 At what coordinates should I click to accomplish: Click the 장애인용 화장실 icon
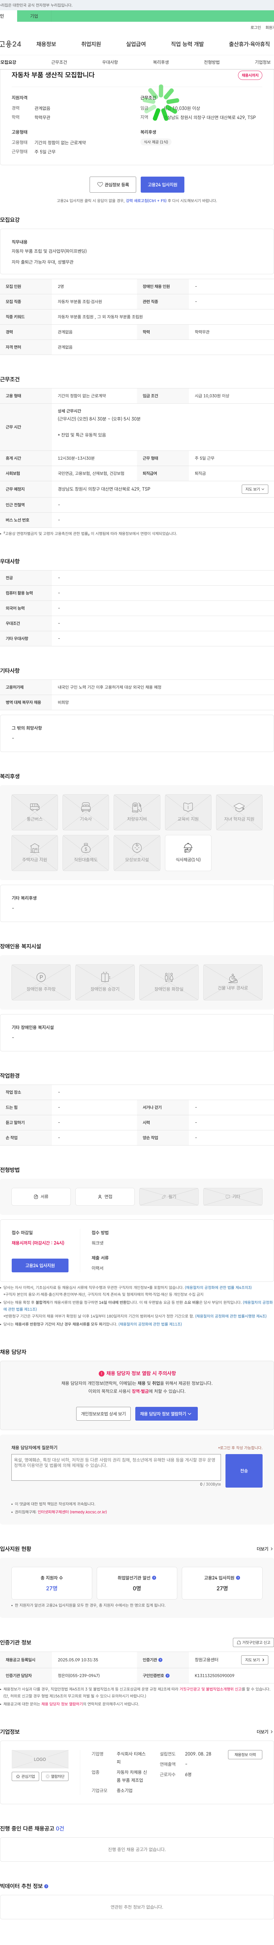tap(169, 982)
